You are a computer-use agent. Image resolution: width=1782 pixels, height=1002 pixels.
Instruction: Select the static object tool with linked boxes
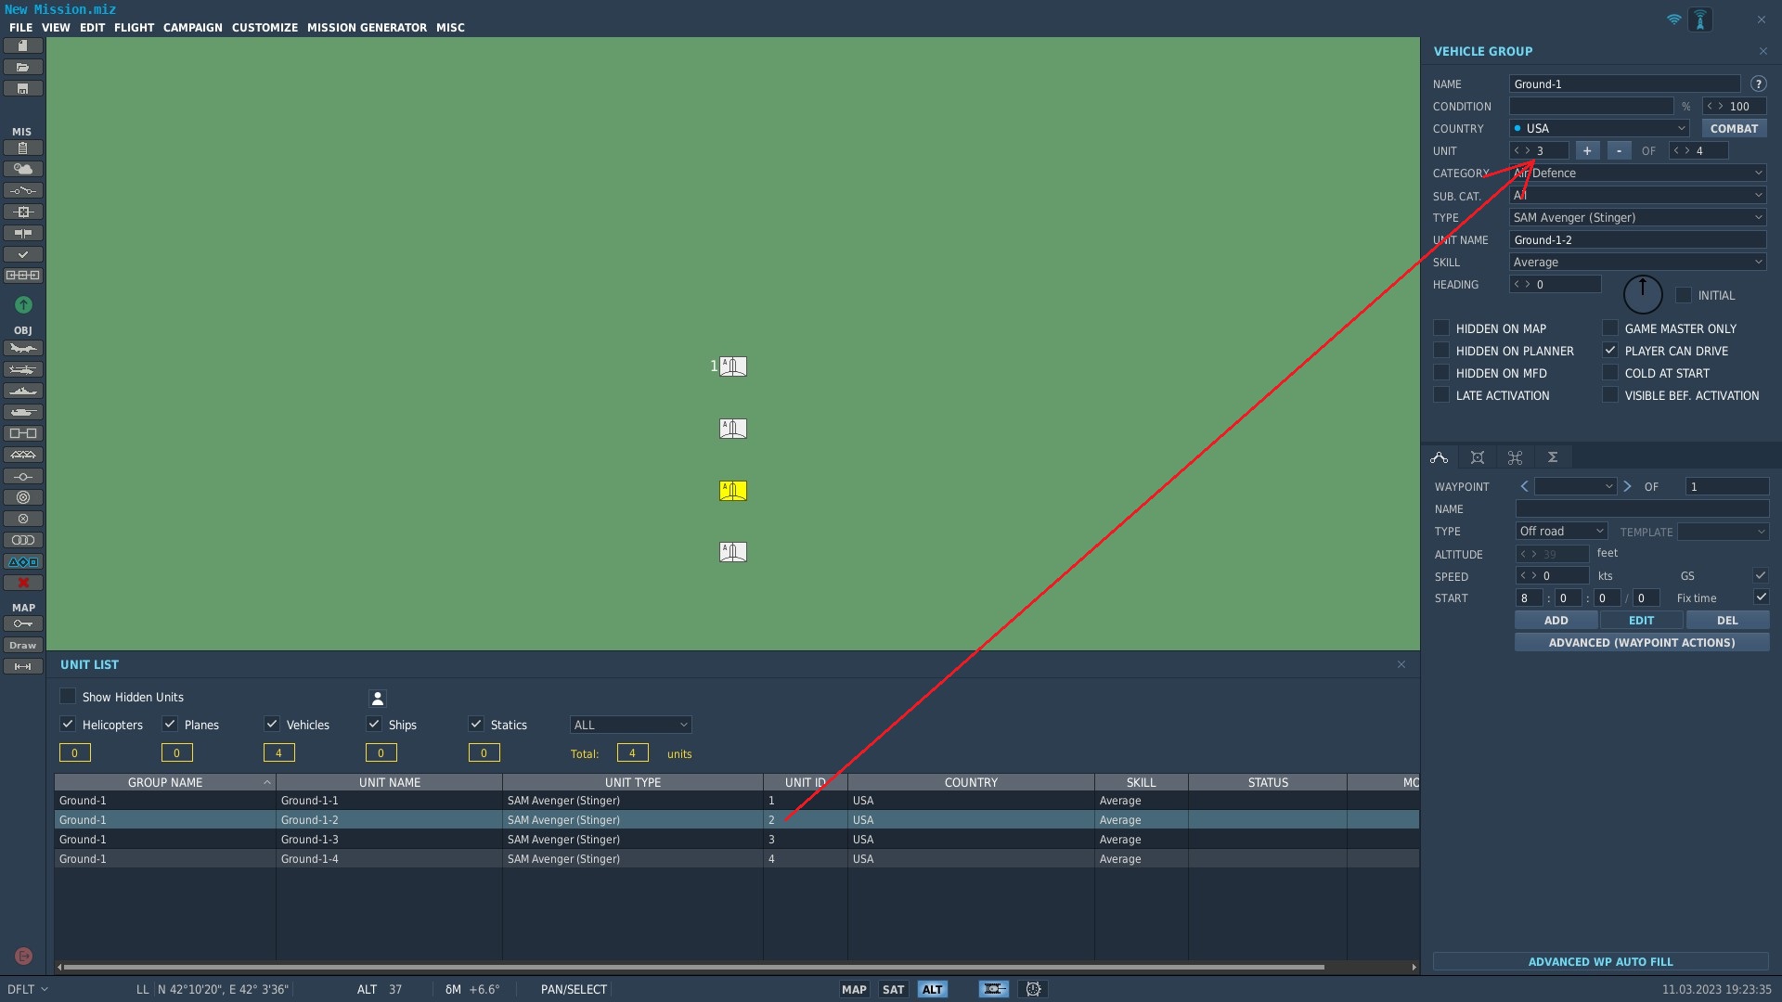point(22,433)
